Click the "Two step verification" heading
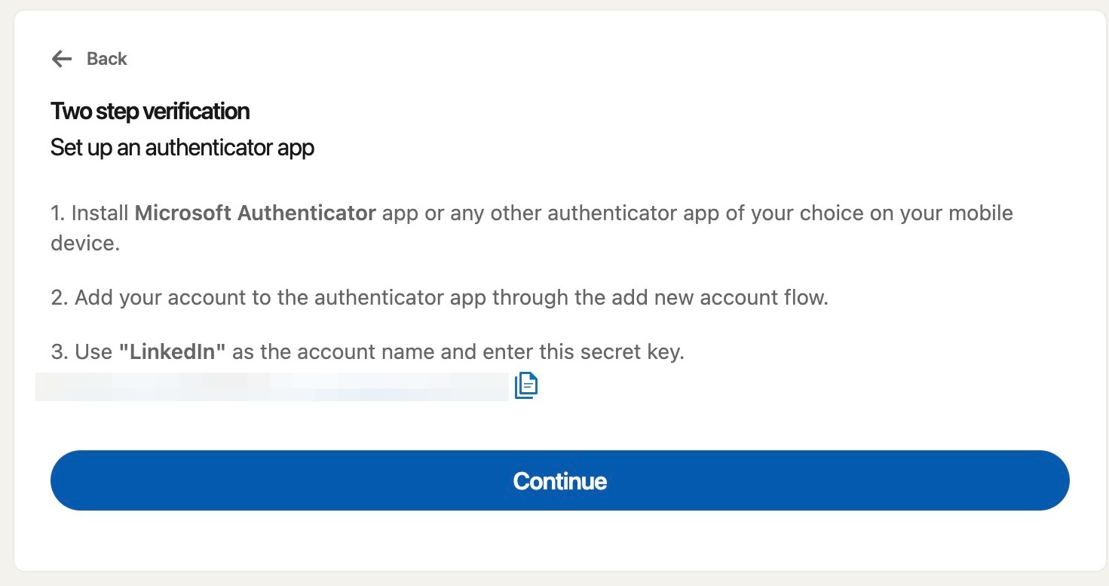This screenshot has height=586, width=1109. pyautogui.click(x=150, y=112)
